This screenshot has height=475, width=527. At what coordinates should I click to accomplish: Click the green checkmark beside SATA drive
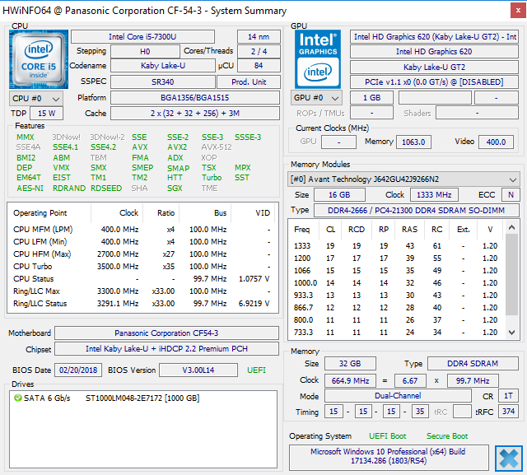point(18,398)
